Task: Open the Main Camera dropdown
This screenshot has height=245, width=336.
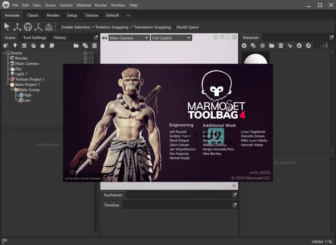Action: click(129, 38)
